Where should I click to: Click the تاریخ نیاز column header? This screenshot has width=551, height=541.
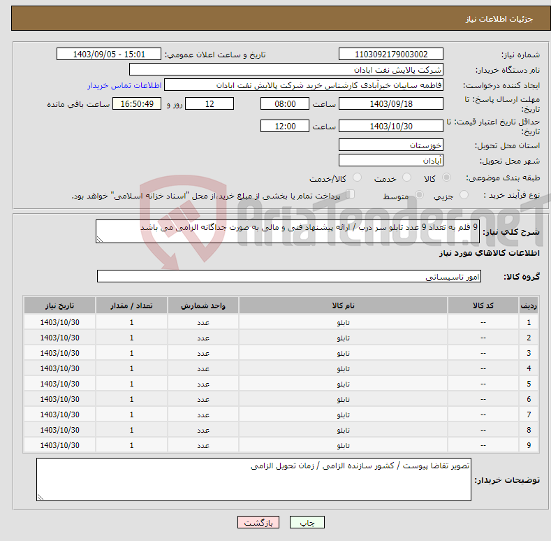click(x=60, y=305)
